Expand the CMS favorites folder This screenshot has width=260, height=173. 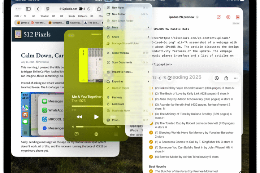coord(18,16)
